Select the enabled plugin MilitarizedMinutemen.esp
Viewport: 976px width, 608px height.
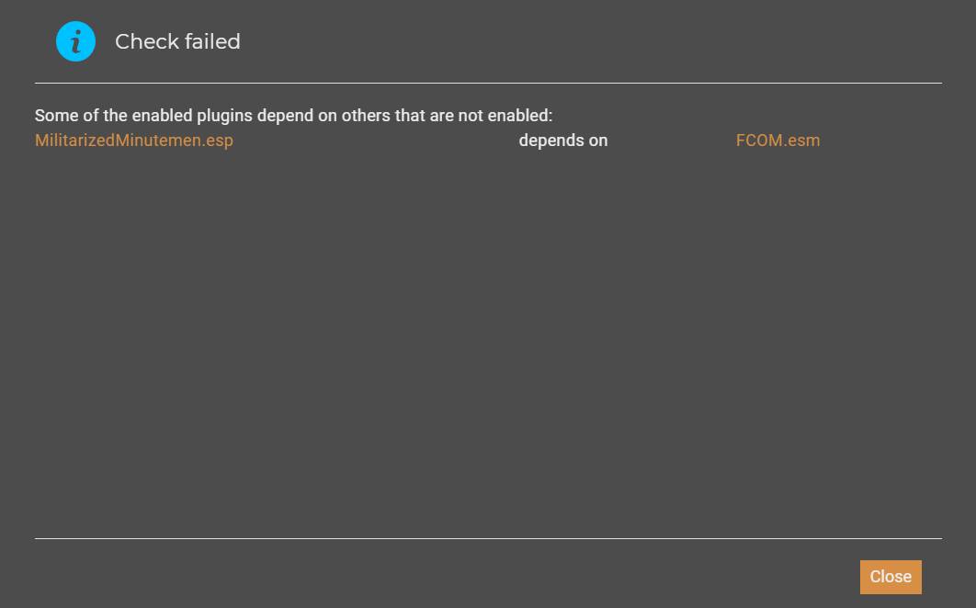134,141
